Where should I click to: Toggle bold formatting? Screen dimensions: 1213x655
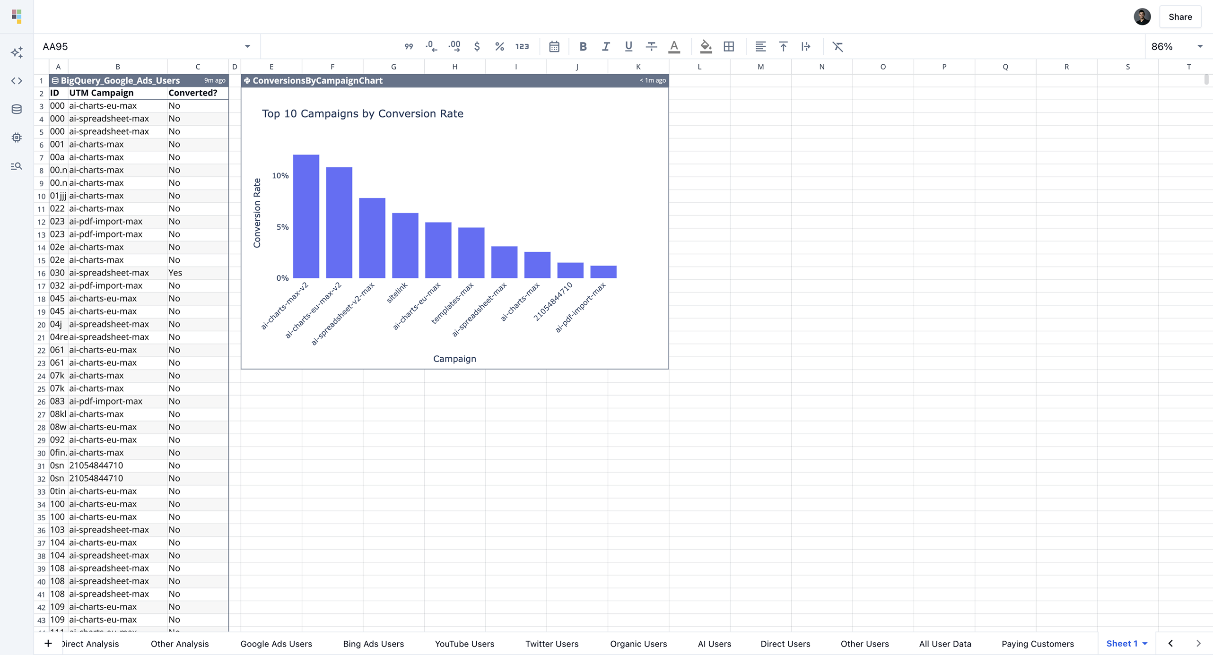coord(583,46)
